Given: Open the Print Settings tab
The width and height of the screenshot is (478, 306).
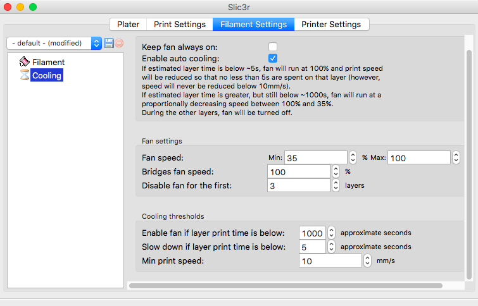Looking at the screenshot, I should click(180, 25).
